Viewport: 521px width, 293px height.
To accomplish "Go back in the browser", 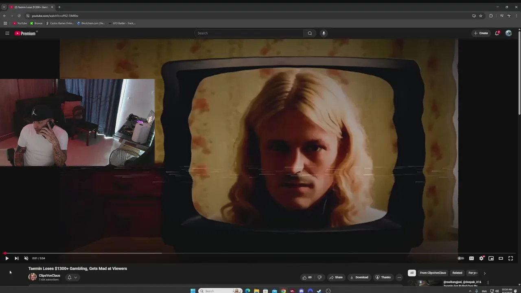I will (x=4, y=15).
